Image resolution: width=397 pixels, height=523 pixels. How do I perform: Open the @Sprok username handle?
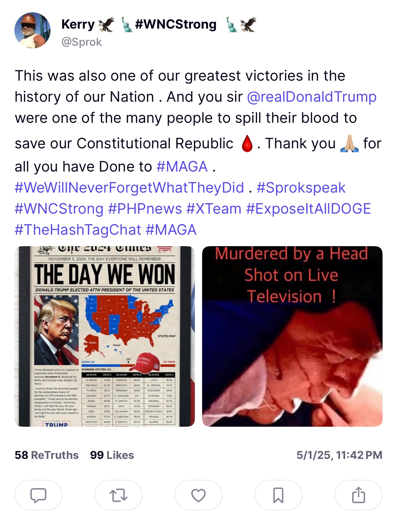(82, 42)
